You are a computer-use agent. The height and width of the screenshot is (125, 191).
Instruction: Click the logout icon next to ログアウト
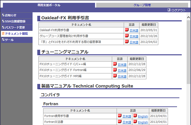point(169,10)
